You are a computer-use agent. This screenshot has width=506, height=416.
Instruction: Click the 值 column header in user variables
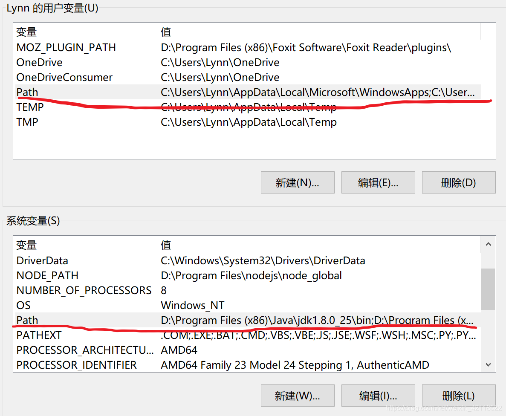click(x=319, y=32)
